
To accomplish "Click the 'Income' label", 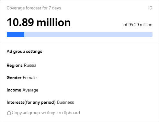I will pos(14,90).
